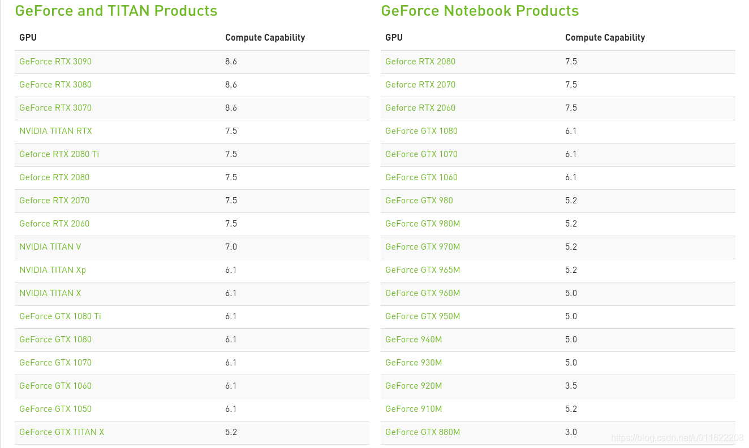Click the GeForce 940M link
The height and width of the screenshot is (448, 749).
(x=414, y=340)
